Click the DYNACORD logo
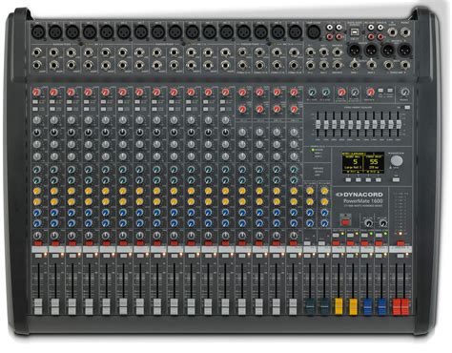This screenshot has width=452, height=353. point(360,195)
